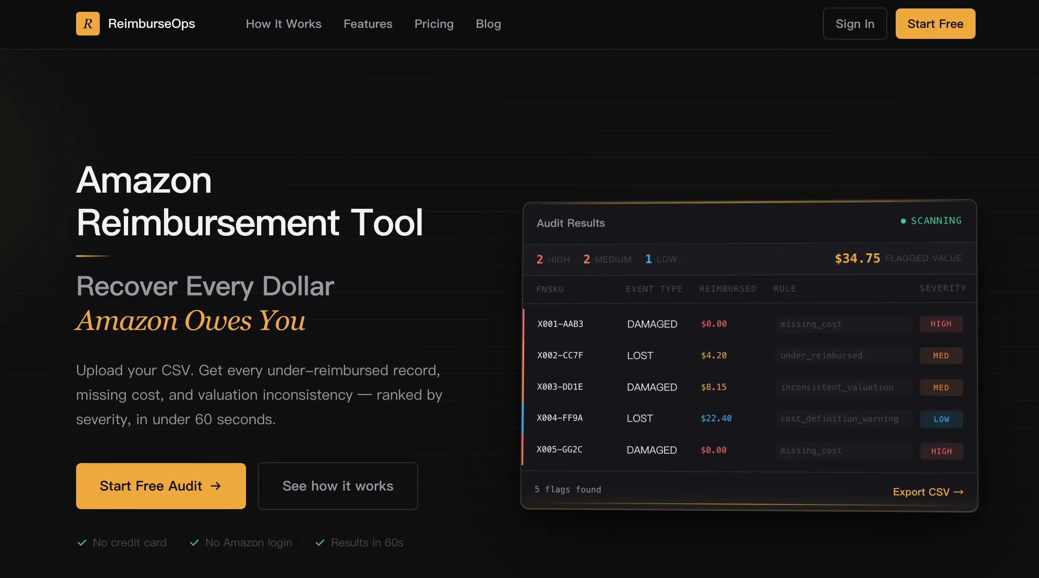Click the LOW severity badge on X004-FF9A row
Viewport: 1039px width, 578px height.
(941, 419)
